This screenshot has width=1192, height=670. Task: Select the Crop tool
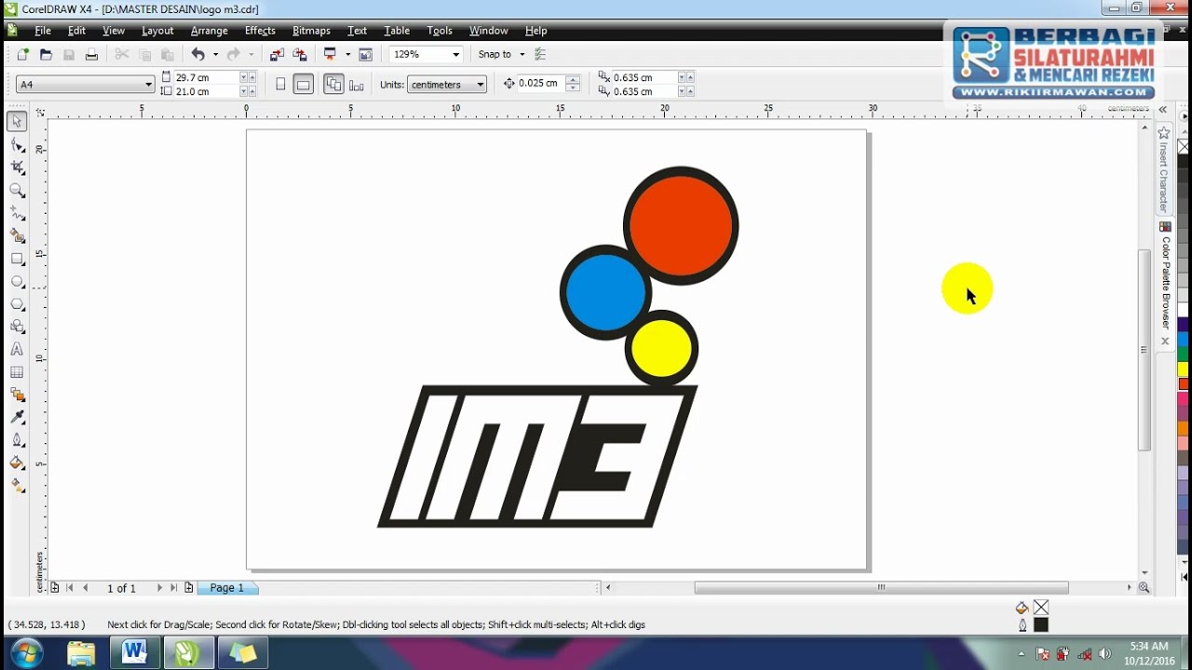[17, 167]
